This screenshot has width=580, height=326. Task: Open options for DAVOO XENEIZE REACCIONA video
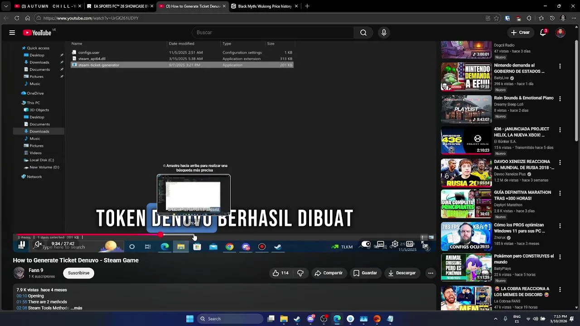pos(560,163)
